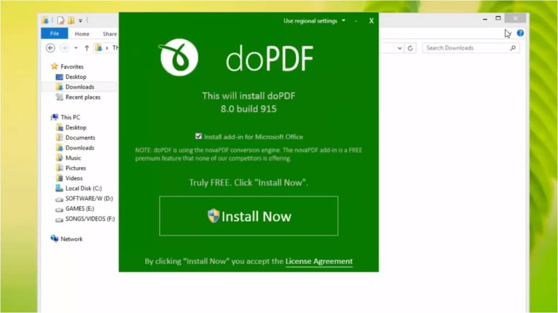Switch to the Home ribbon tab

point(82,34)
